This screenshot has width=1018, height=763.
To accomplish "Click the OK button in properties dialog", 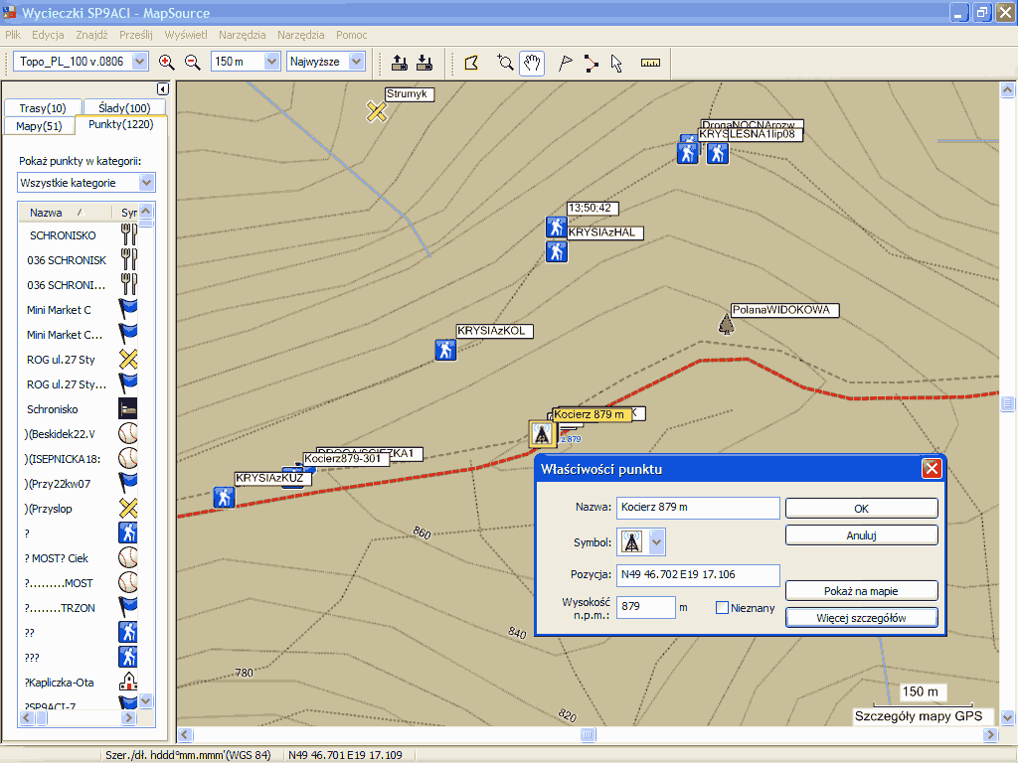I will coord(861,509).
